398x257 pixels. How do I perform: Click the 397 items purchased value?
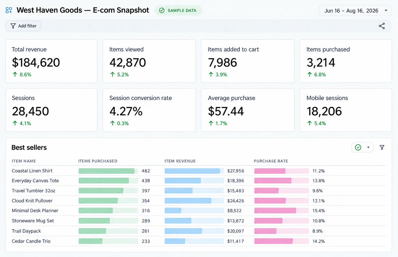[146, 191]
